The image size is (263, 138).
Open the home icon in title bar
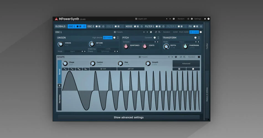pyautogui.click(x=205, y=19)
